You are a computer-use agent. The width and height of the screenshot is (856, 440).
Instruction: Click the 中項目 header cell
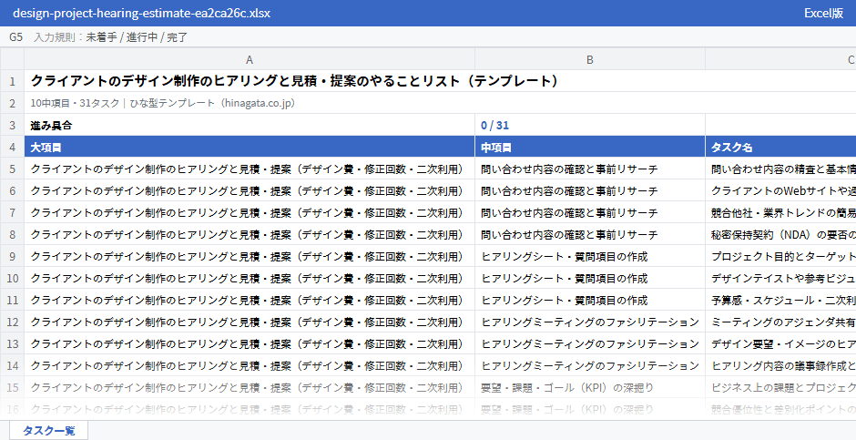(589, 148)
